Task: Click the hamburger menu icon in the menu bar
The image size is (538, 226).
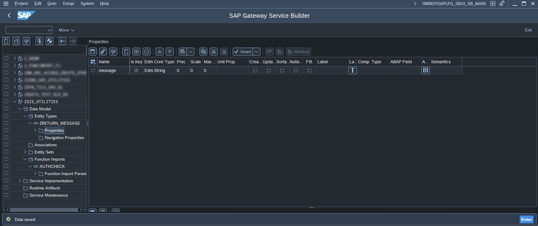Action: [x=6, y=4]
